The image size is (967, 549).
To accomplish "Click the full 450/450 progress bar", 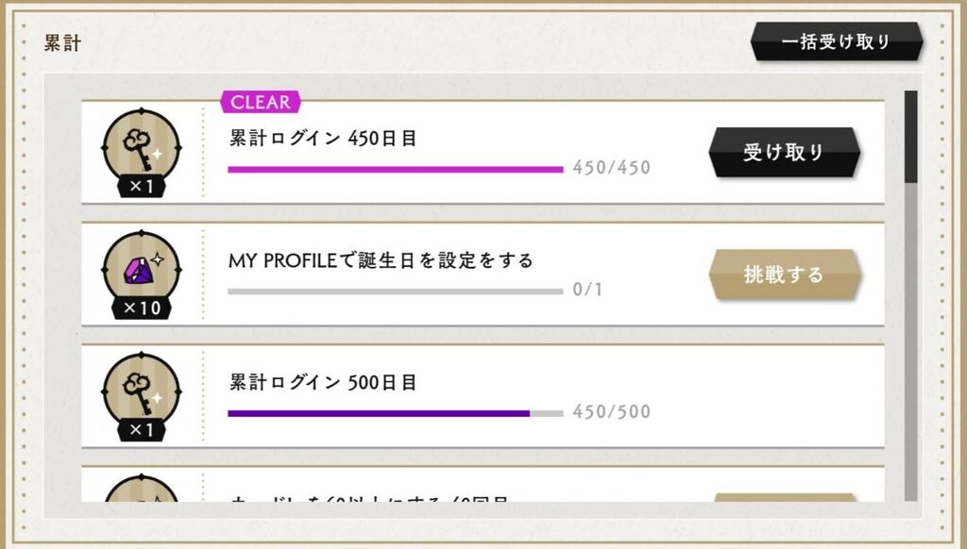I will coord(396,169).
